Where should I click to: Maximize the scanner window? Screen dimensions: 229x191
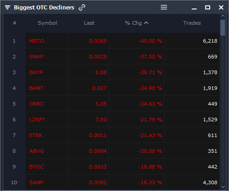(x=207, y=7)
